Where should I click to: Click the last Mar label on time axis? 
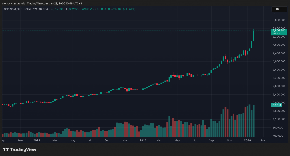point(263,140)
